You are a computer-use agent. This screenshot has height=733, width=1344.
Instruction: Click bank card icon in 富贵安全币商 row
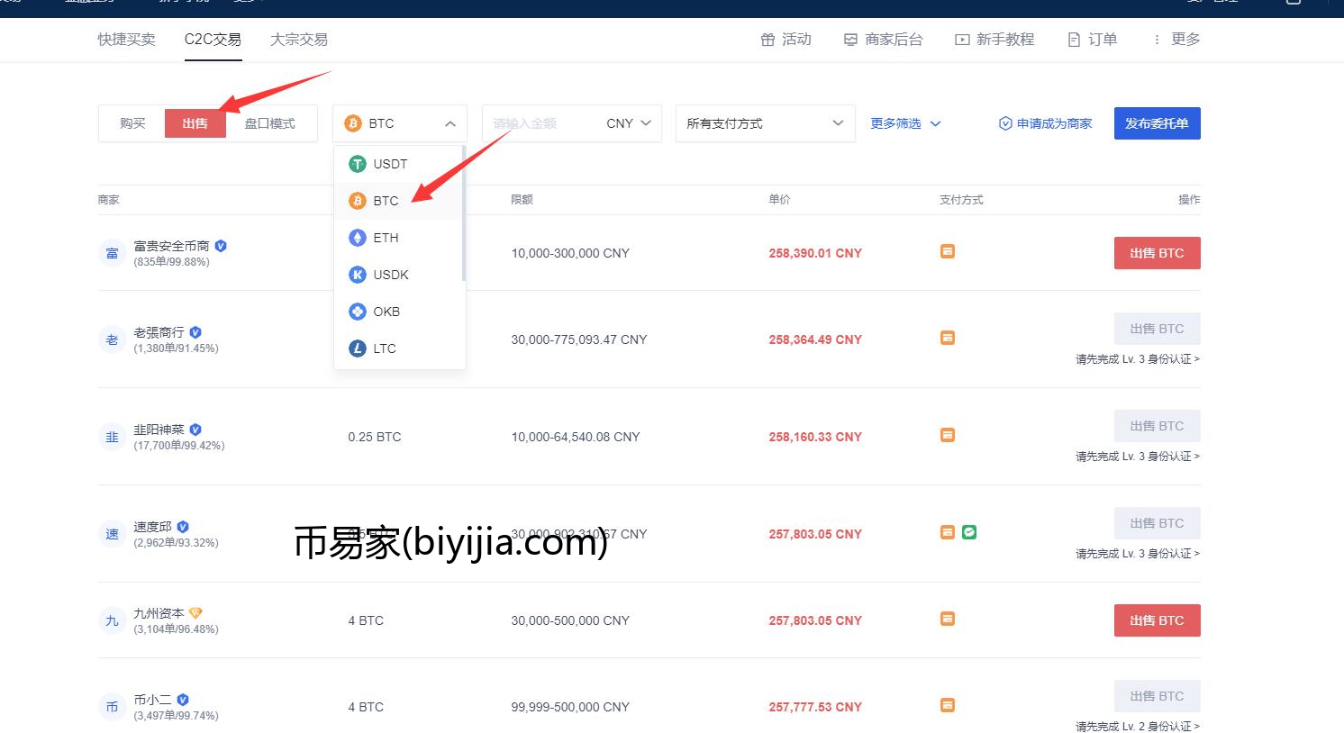(948, 251)
